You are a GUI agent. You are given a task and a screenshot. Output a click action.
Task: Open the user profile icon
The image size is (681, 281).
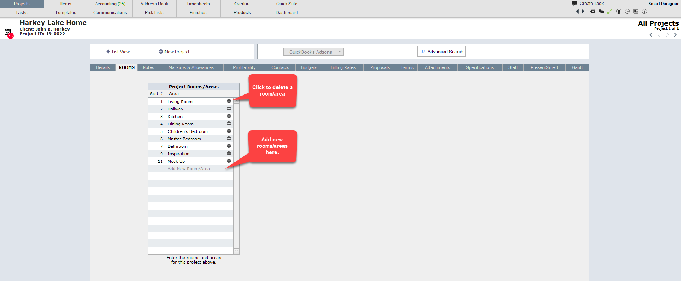pyautogui.click(x=619, y=11)
